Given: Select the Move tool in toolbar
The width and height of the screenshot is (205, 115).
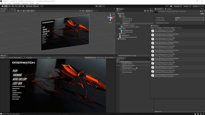Looking at the screenshot, I should coord(6,6).
